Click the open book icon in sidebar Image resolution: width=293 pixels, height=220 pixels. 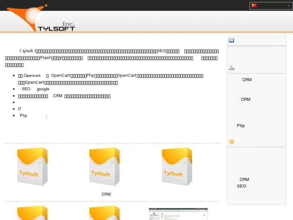click(x=231, y=40)
